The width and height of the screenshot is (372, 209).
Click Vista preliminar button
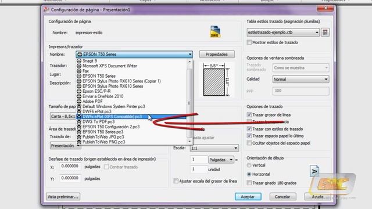(x=63, y=197)
